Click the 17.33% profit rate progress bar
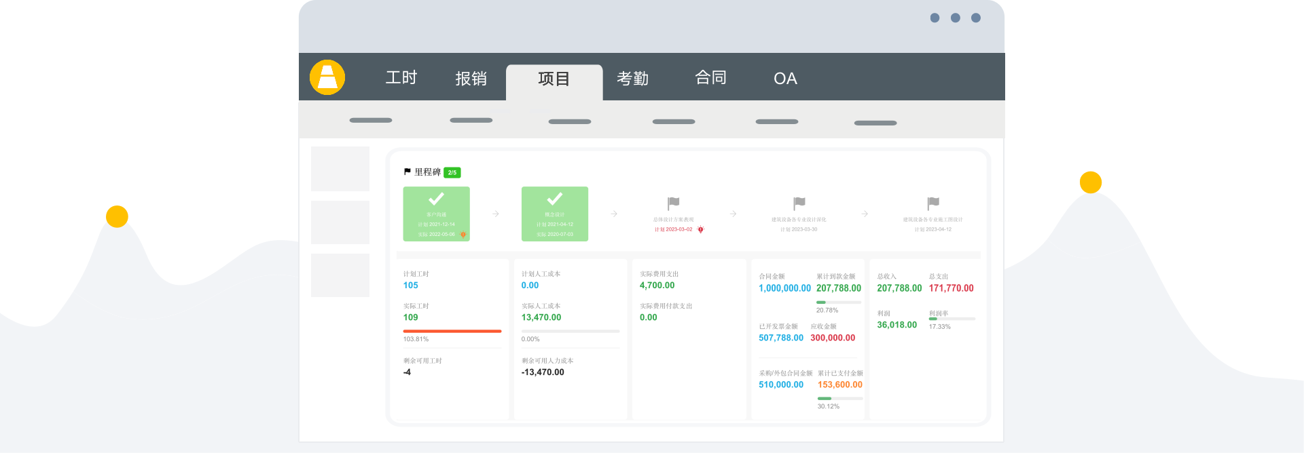Image resolution: width=1304 pixels, height=453 pixels. pos(952,319)
